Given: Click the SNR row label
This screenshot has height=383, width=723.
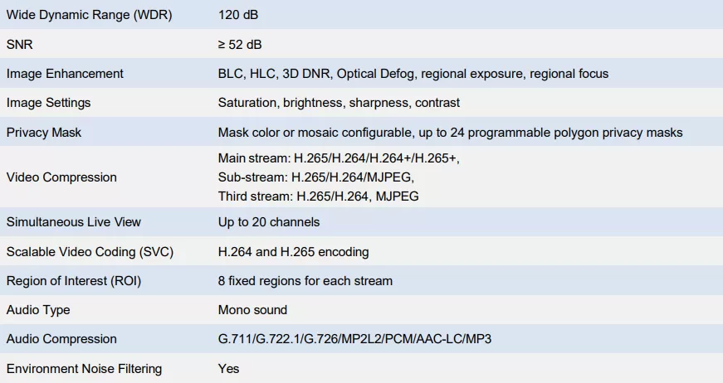Looking at the screenshot, I should point(20,44).
